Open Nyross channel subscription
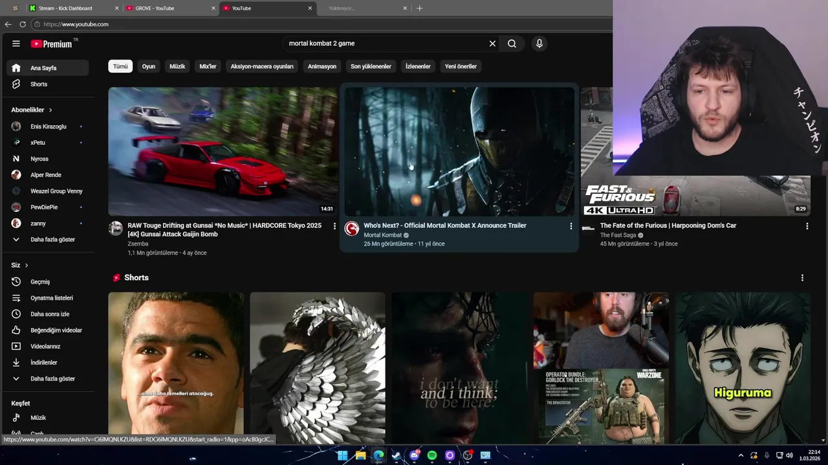The height and width of the screenshot is (465, 828). pos(48,159)
